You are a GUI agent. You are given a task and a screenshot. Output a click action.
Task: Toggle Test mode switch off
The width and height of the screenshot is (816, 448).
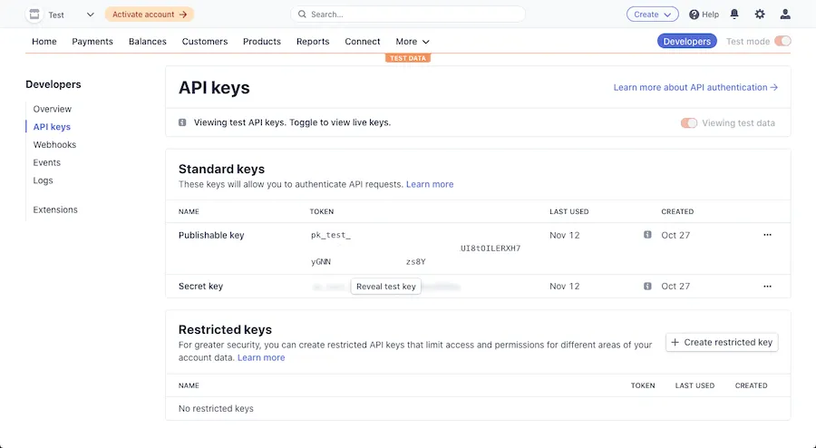[782, 41]
